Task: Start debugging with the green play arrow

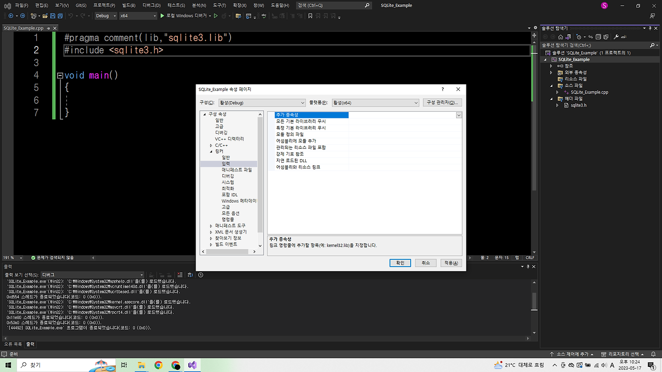Action: tap(162, 16)
